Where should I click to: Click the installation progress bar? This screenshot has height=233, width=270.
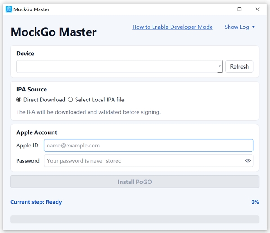tap(135, 219)
